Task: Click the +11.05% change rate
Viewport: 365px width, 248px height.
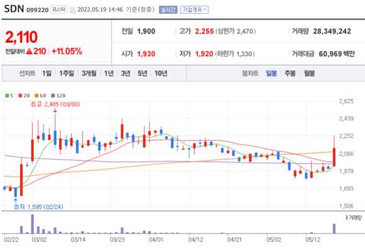Action: [67, 51]
